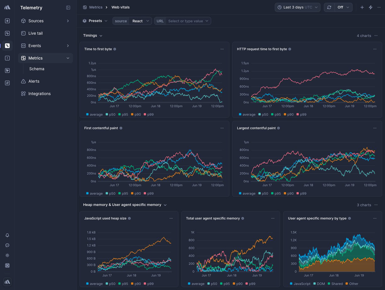The height and width of the screenshot is (290, 385).
Task: Open the chat bubble icon in left rail
Action: coord(7,245)
